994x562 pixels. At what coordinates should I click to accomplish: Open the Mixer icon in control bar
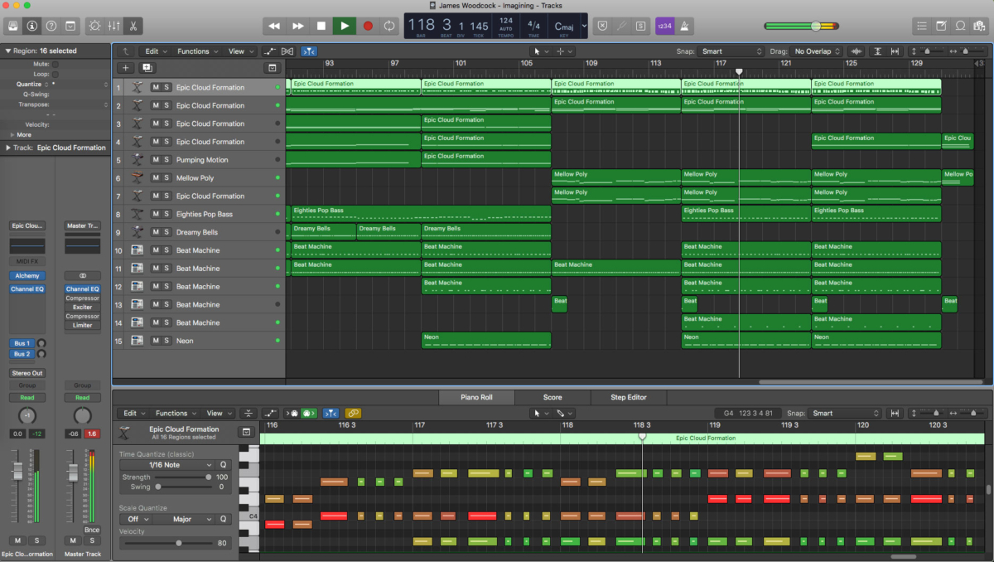pyautogui.click(x=114, y=26)
